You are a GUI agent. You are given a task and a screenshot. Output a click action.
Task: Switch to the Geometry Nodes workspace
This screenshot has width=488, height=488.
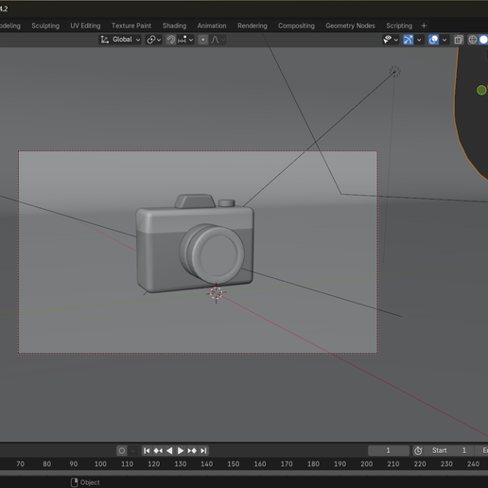350,26
